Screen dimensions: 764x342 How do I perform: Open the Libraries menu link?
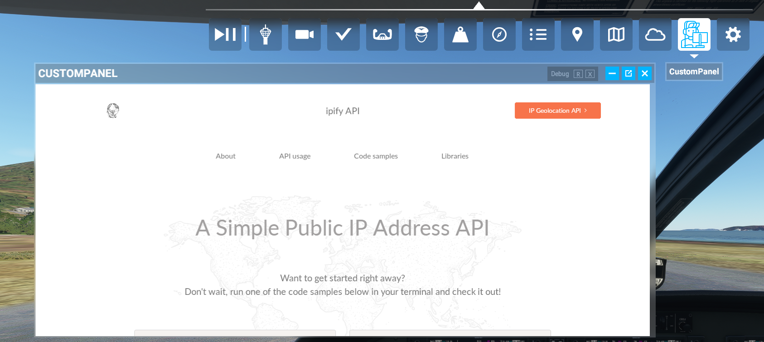tap(455, 156)
